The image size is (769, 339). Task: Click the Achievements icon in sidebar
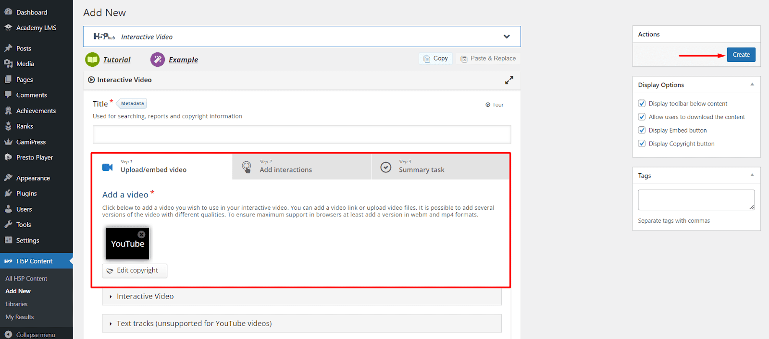coord(8,111)
